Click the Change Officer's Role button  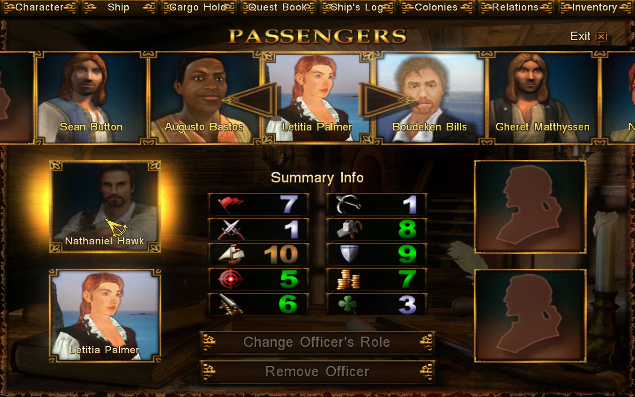317,342
